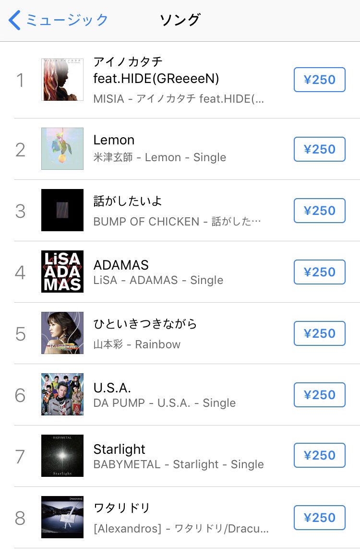Viewport: 360px width, 556px height.
Task: Open the 山本彩 Rainbow album artwork
Action: [x=62, y=333]
